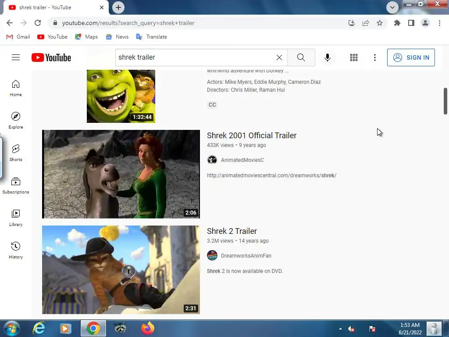Open Shorts in the sidebar
Screen dimensions: 449x337
tap(16, 153)
